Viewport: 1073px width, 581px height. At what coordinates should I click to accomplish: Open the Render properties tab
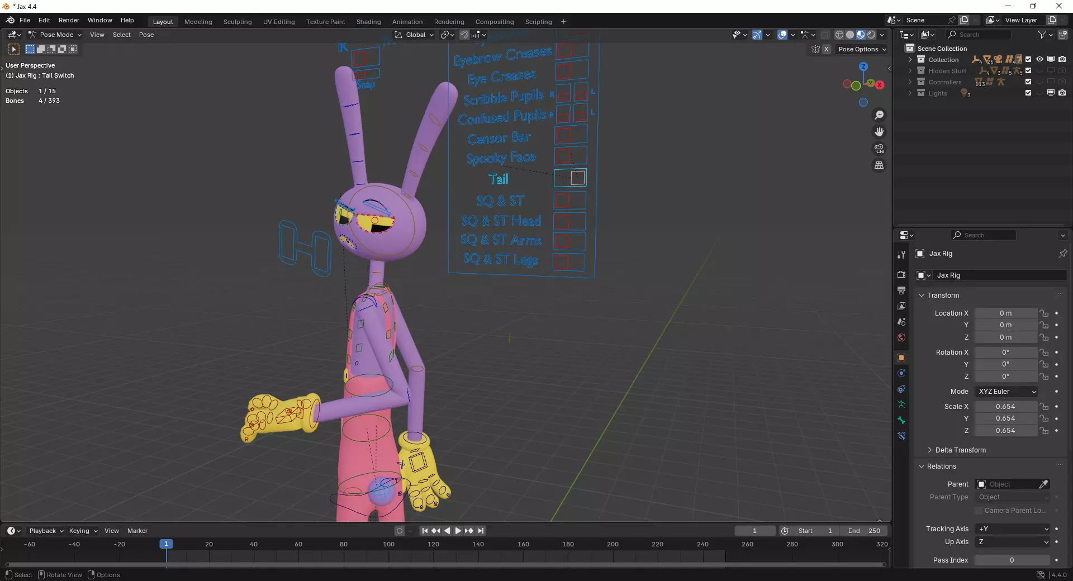click(901, 275)
